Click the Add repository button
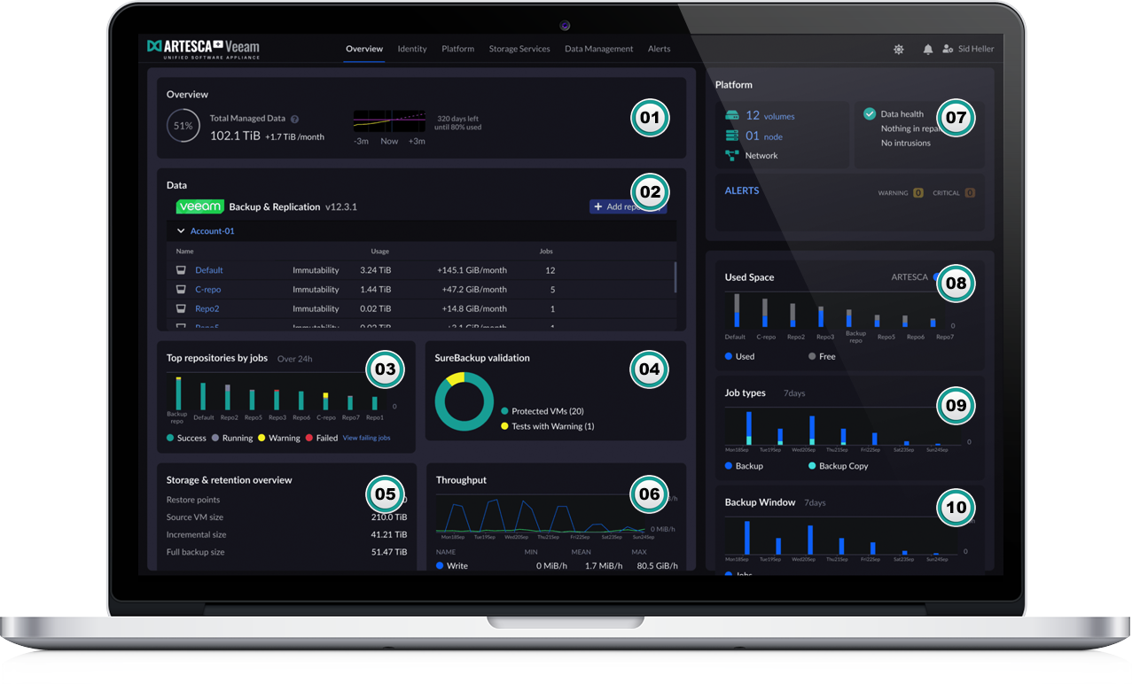1132x684 pixels. 628,206
